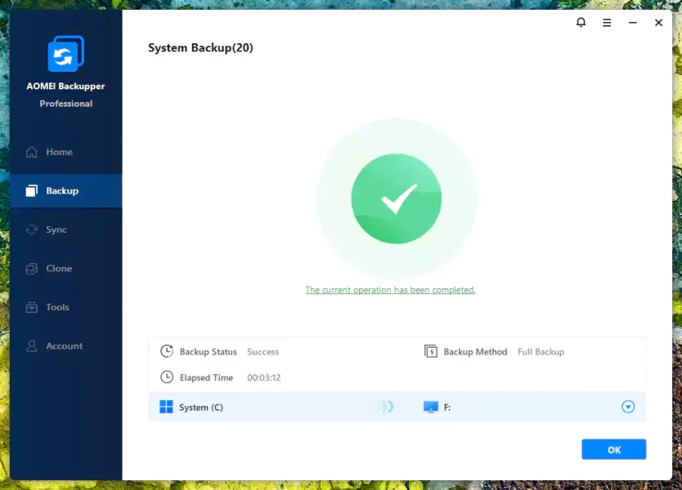
Task: Open the hamburger main menu
Action: tap(607, 23)
